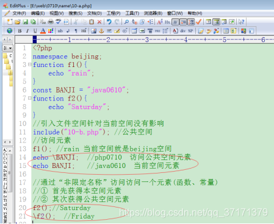Viewport: 274px width, 224px height.
Task: Click the "<?php" opening tag
Action: point(42,48)
